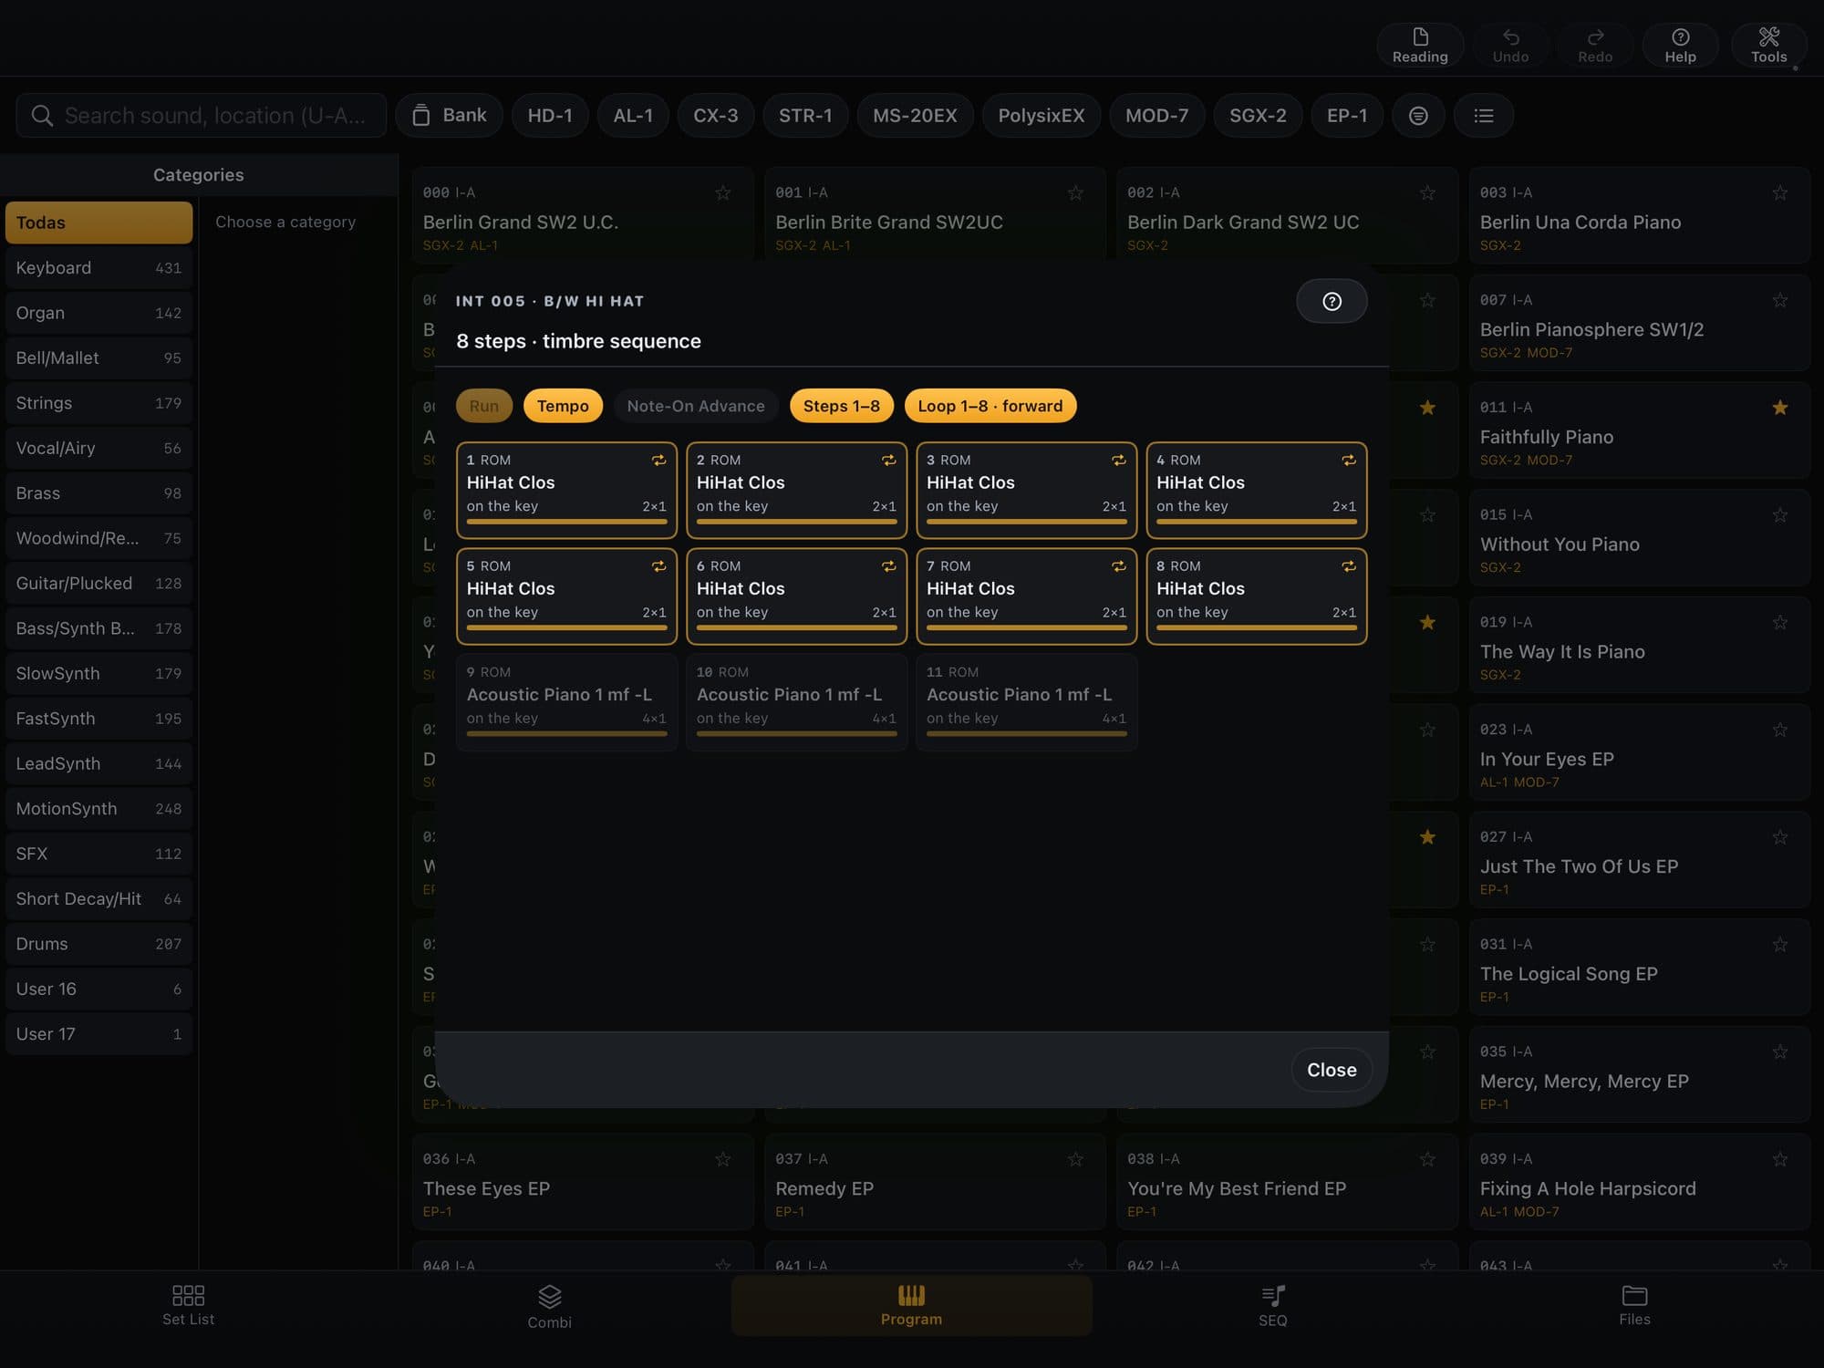
Task: Toggle the Run chip
Action: click(483, 406)
